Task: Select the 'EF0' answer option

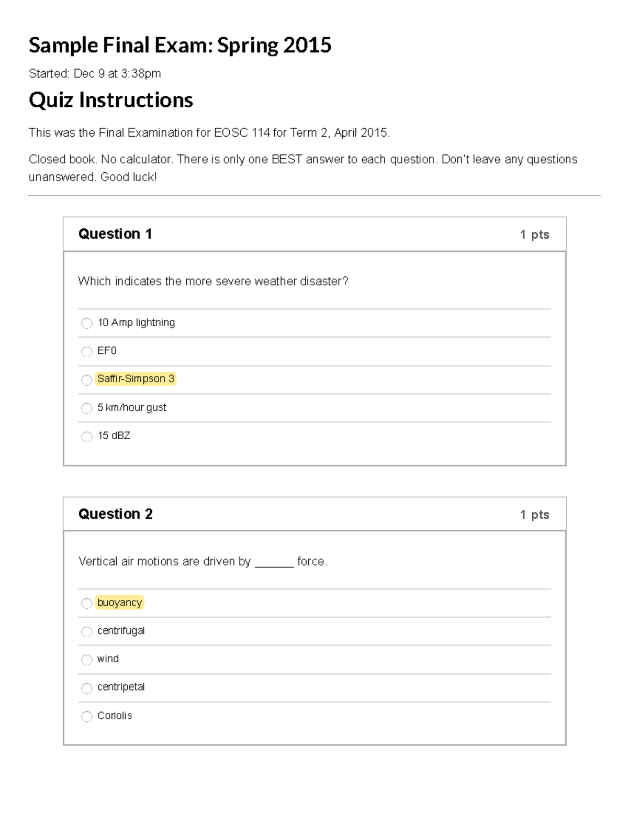Action: pyautogui.click(x=87, y=352)
